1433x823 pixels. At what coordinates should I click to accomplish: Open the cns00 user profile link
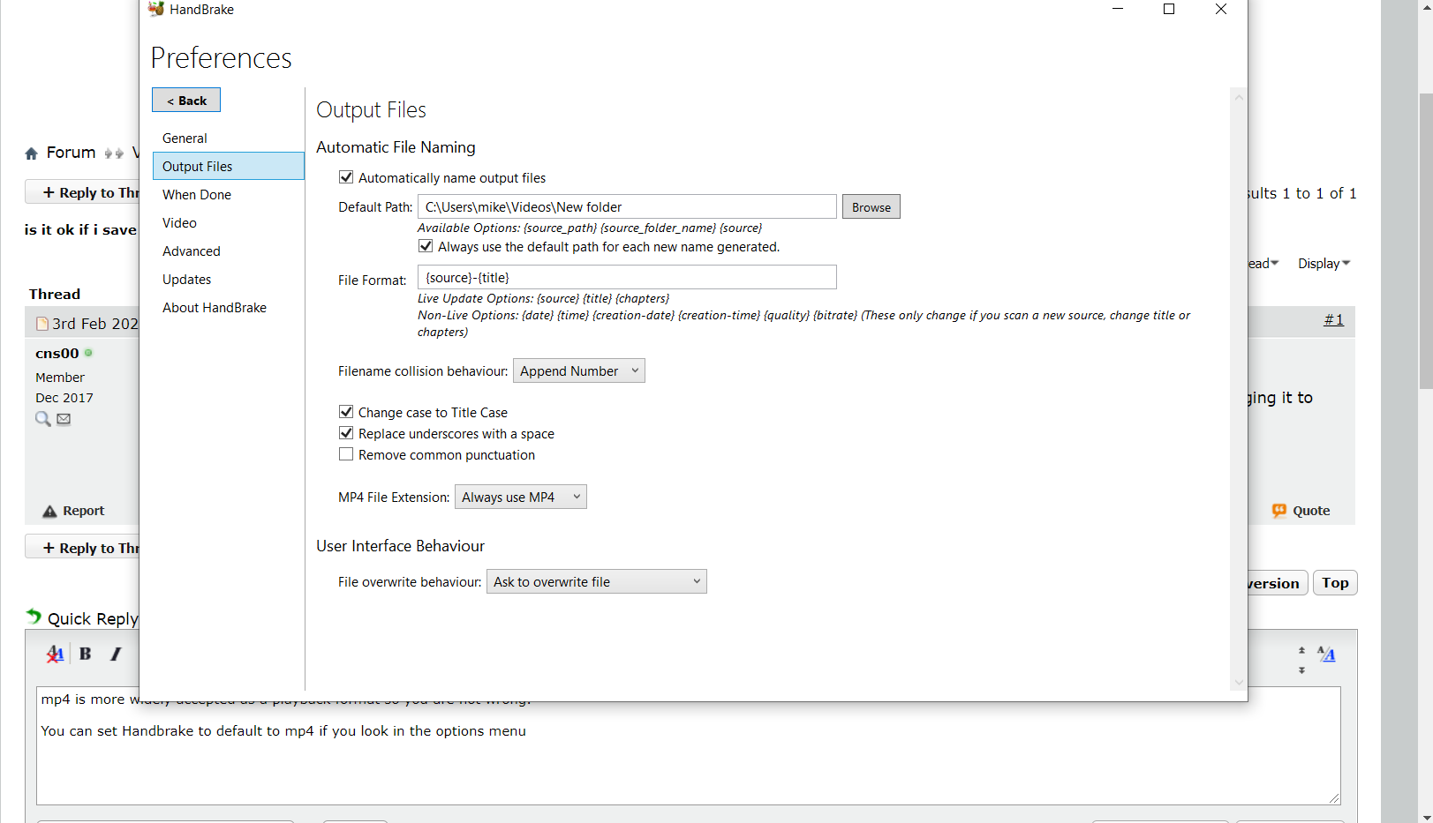57,353
